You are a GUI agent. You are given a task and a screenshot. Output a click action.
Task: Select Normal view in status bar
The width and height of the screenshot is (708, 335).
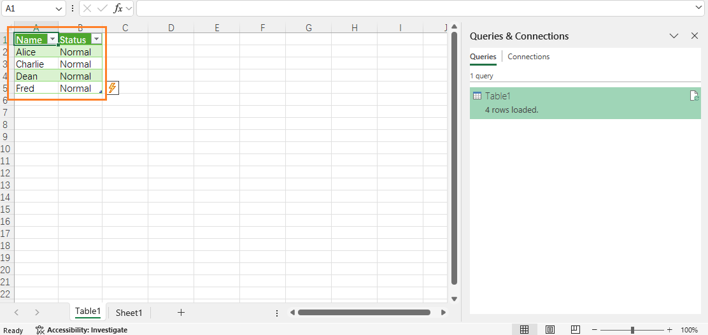524,330
